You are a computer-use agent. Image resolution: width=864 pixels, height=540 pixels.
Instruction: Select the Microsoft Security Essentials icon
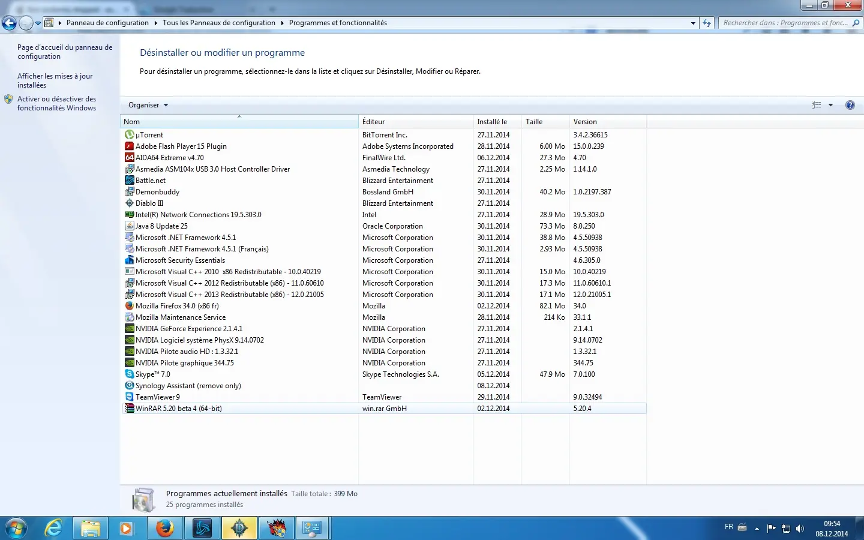pos(129,260)
